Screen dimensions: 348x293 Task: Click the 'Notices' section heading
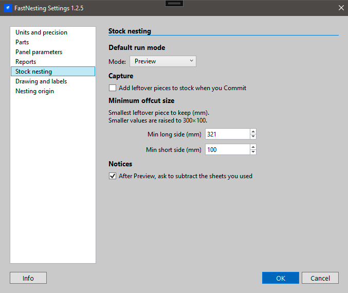point(120,164)
